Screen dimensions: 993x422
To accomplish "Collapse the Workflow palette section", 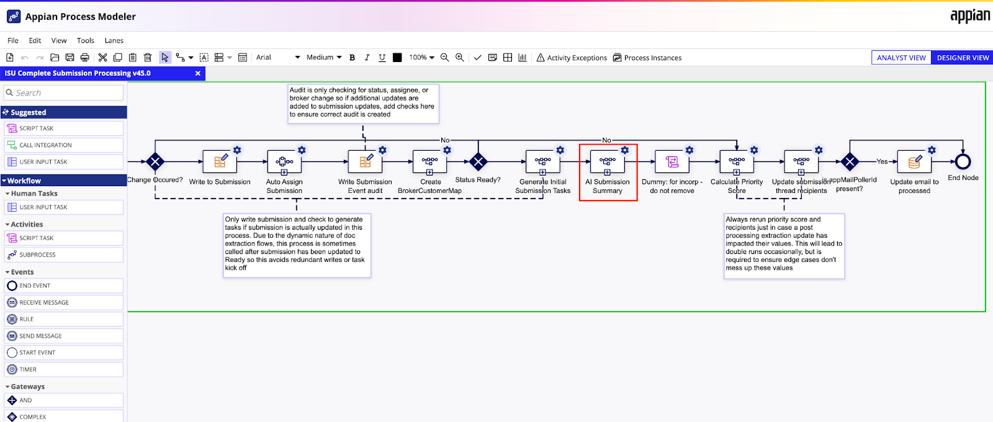I will (x=63, y=181).
